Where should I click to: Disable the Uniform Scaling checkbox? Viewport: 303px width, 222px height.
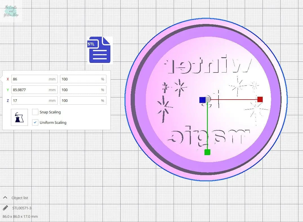(35, 122)
